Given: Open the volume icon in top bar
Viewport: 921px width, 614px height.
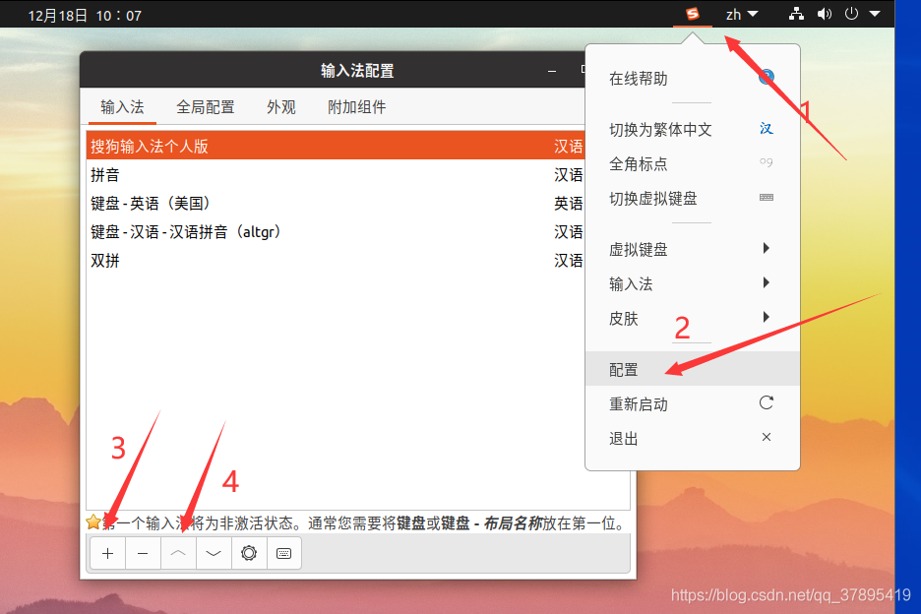Looking at the screenshot, I should [x=825, y=14].
